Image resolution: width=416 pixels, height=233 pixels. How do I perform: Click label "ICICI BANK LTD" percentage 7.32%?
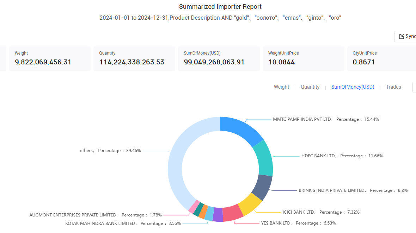click(x=321, y=212)
